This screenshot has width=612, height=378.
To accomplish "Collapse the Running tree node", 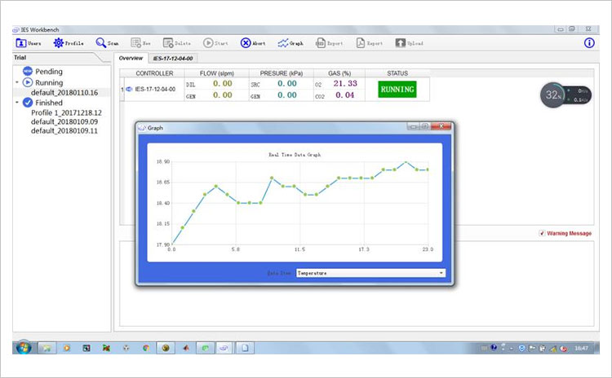I will (16, 82).
